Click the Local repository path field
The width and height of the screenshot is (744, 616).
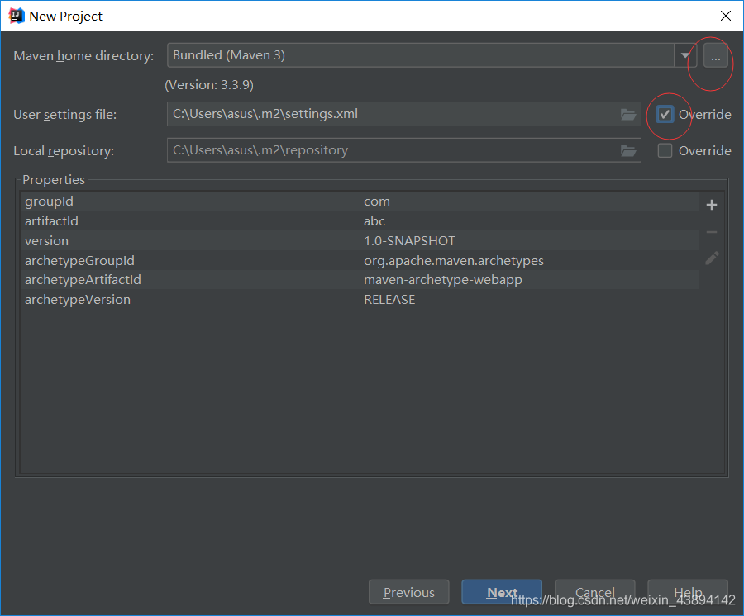pyautogui.click(x=403, y=150)
